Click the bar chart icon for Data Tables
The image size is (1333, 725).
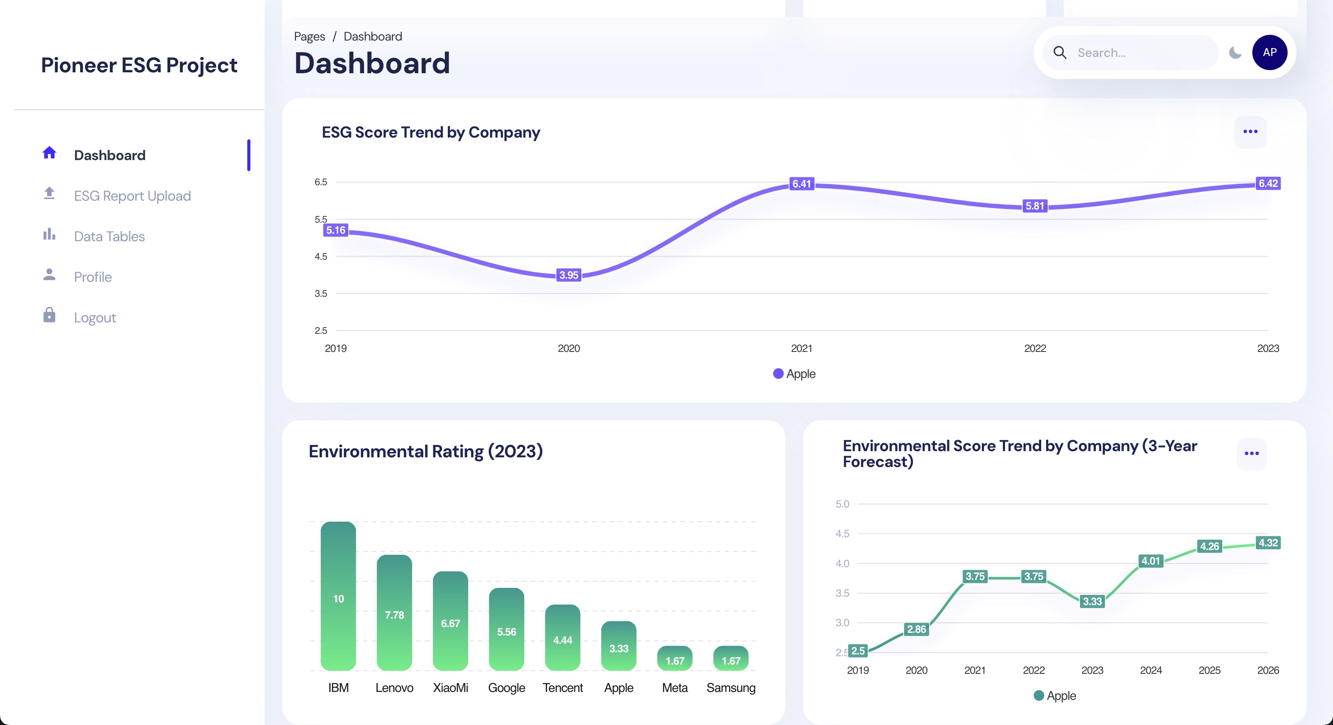coord(49,234)
